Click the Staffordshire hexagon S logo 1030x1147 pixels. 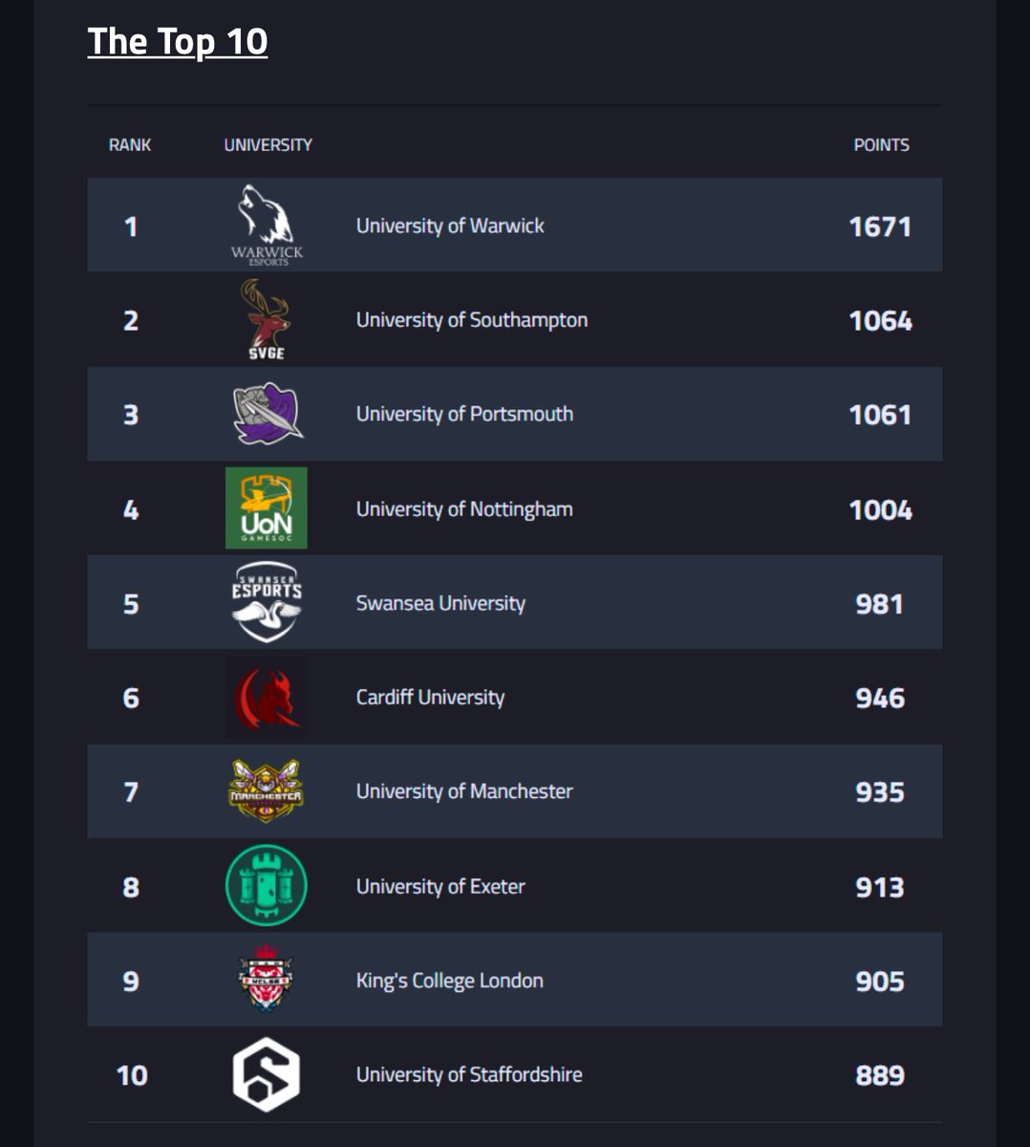pos(267,1074)
